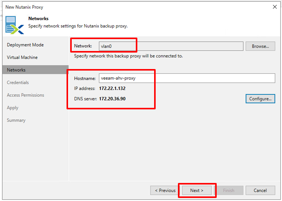Click the 'New Nutanix Proxy' window title
282x201 pixels.
pyautogui.click(x=24, y=7)
